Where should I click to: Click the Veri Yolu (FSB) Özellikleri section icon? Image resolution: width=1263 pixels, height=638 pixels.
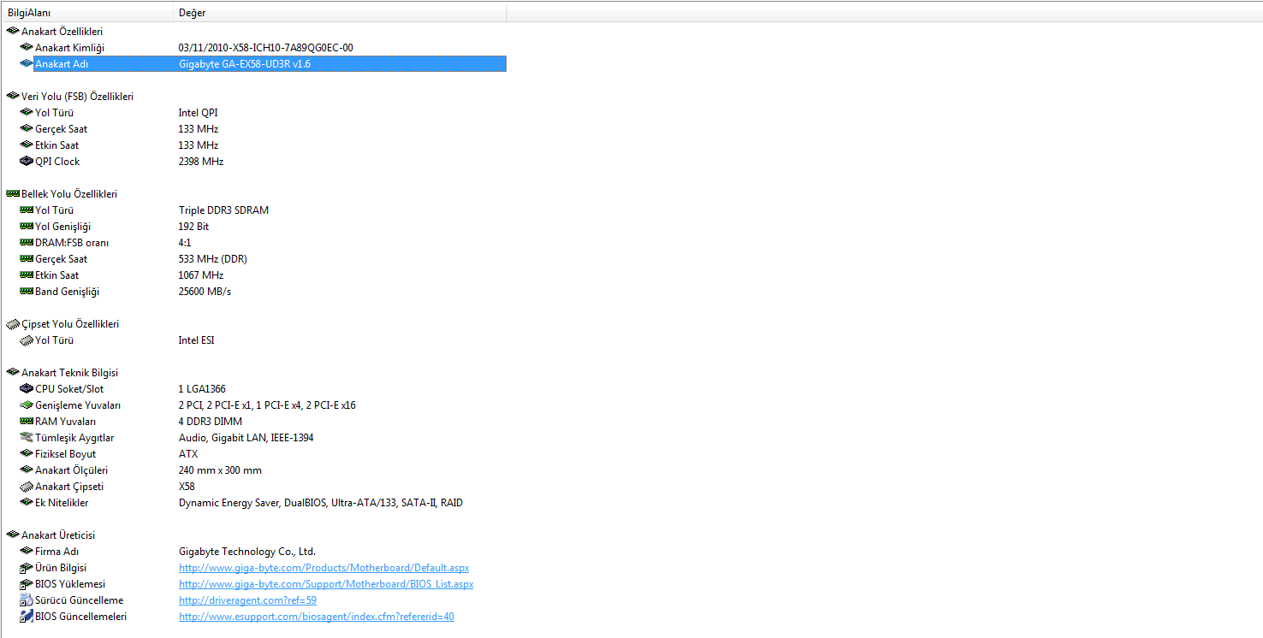[x=12, y=97]
